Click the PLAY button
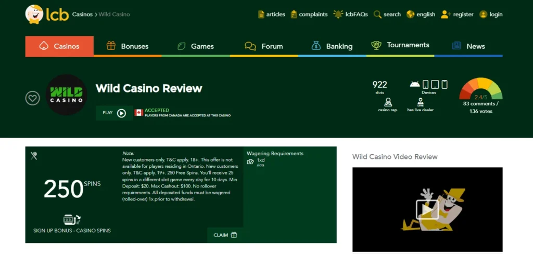 coord(114,113)
